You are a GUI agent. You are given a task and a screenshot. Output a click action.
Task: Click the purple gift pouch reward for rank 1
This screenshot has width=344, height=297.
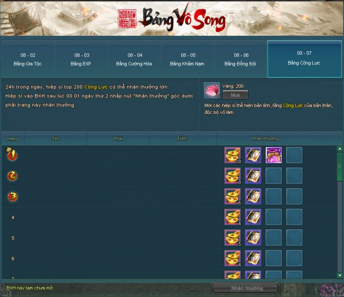(274, 155)
